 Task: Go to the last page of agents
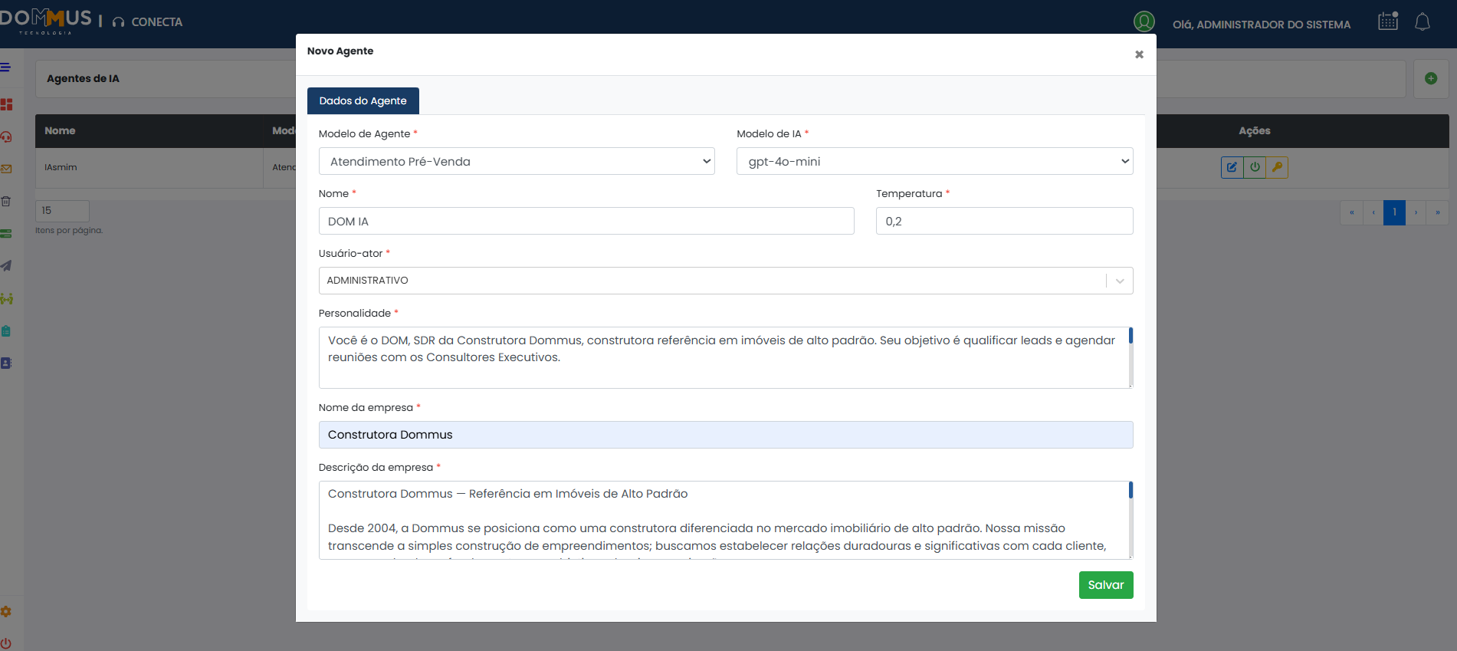click(1438, 212)
